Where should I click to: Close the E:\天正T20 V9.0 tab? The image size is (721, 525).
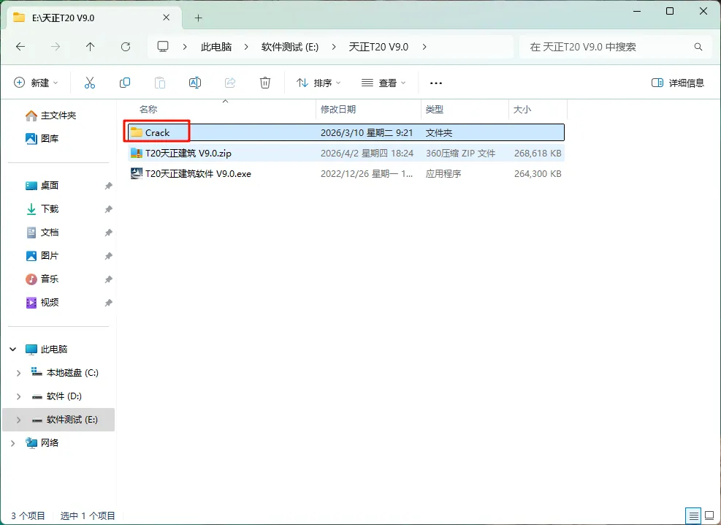pyautogui.click(x=167, y=18)
